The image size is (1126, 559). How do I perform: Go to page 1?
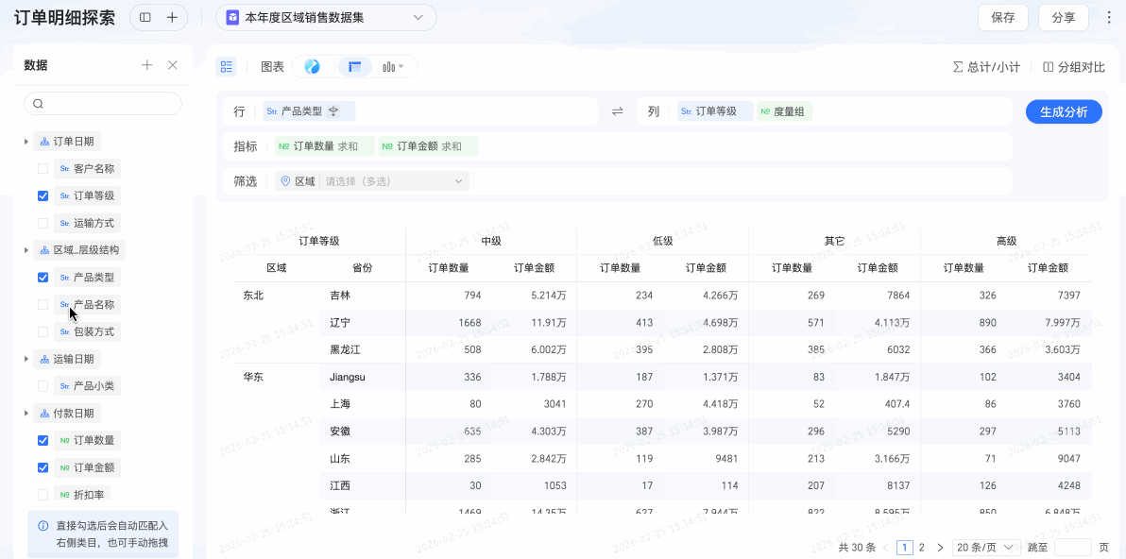[905, 548]
